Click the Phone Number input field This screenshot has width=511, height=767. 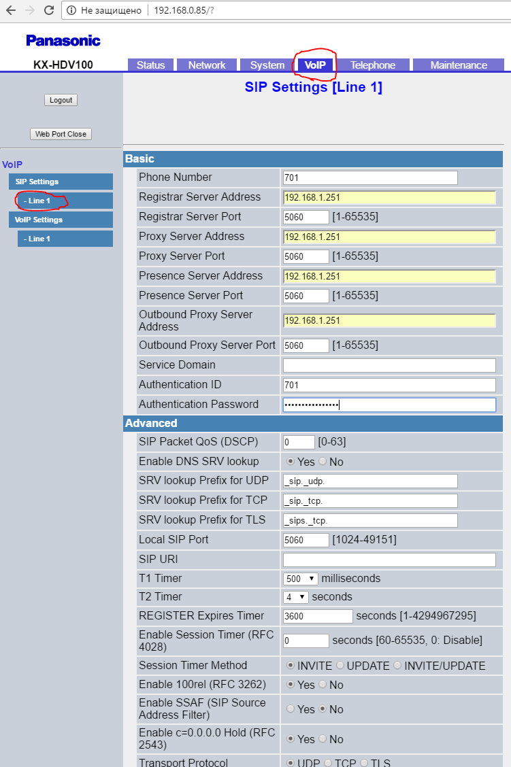pyautogui.click(x=369, y=178)
